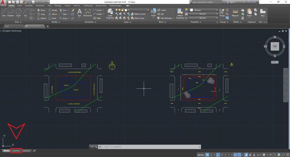Toggle polar tracking in status bar
Screen dimensions: 290x157
(222, 155)
